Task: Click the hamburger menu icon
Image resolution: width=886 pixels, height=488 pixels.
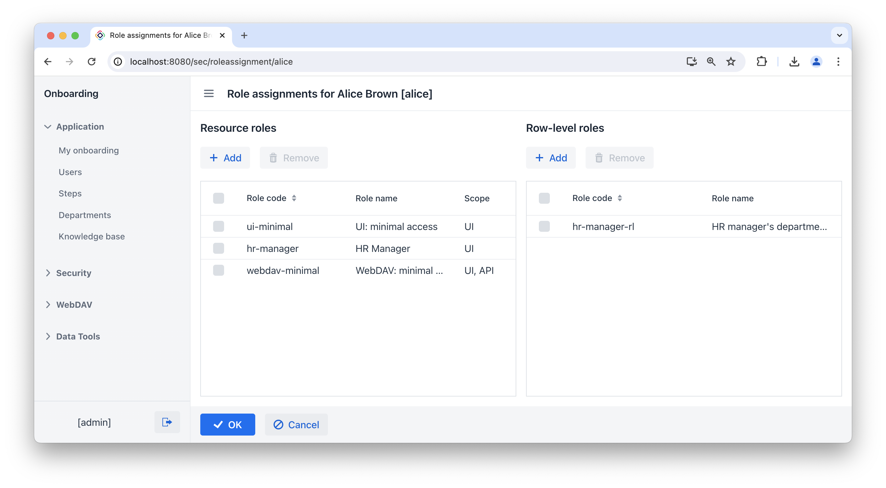Action: 209,94
